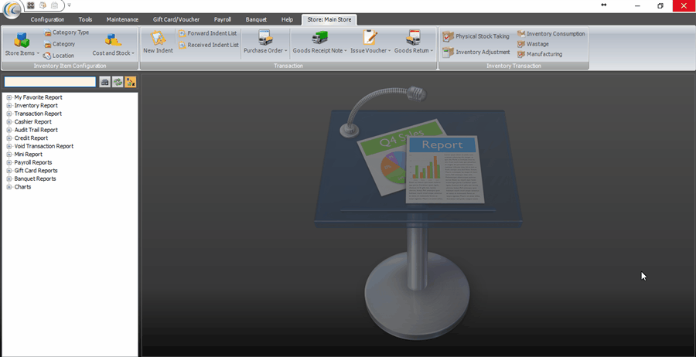Open Category Type in ribbon
Viewport: 696px width, 357px height.
[x=67, y=32]
